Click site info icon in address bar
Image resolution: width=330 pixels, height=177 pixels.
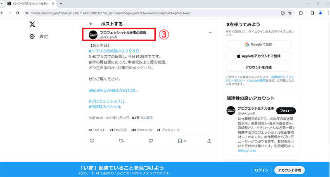tap(27, 13)
